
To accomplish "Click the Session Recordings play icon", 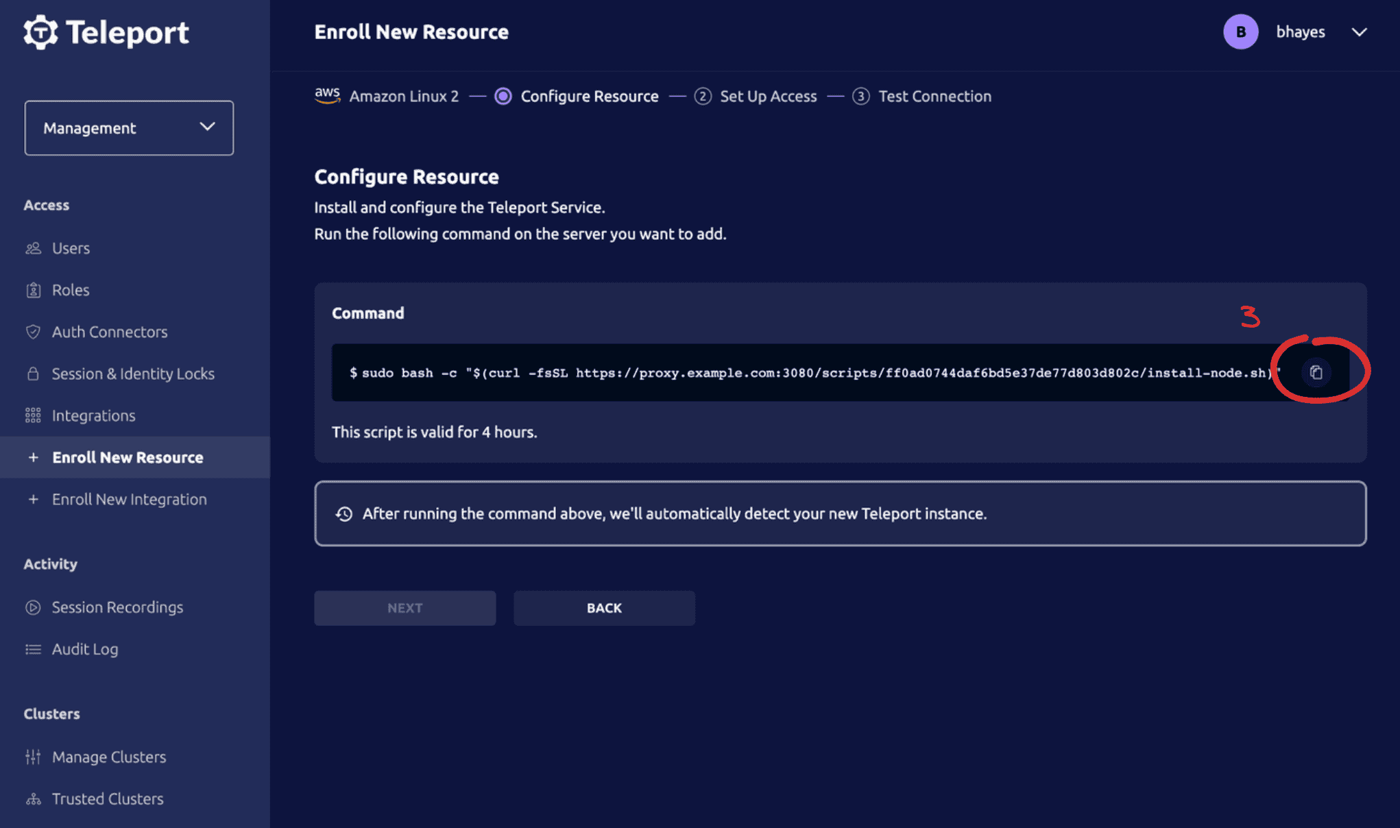I will 33,607.
